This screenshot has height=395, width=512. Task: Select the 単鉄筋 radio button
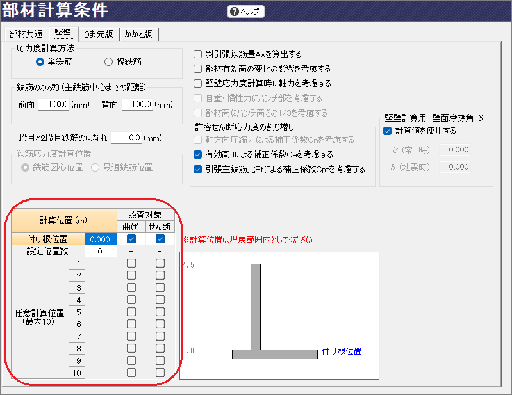click(x=40, y=62)
